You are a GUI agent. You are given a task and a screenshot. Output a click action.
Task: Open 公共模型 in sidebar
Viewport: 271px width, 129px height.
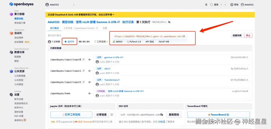19,84
